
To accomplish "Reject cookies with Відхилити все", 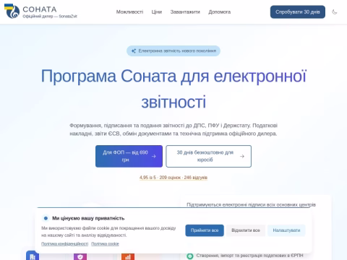I will click(246, 230).
